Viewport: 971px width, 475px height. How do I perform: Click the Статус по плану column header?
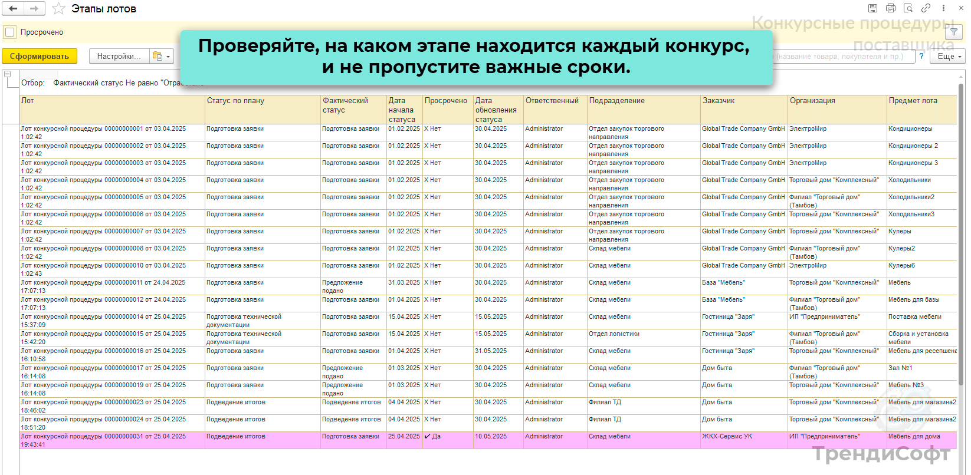click(263, 110)
